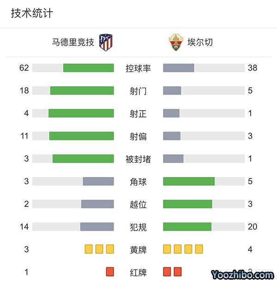Click Atlético's leftmost yellow card icon
This screenshot has height=282, width=277.
click(x=89, y=249)
